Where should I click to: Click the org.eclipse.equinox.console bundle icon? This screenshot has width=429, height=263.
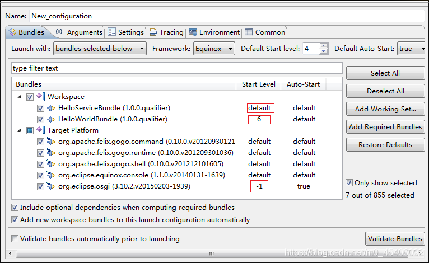(51, 175)
